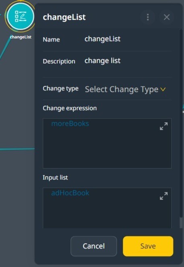
Task: Click inside the Change expression text area
Action: coord(107,143)
